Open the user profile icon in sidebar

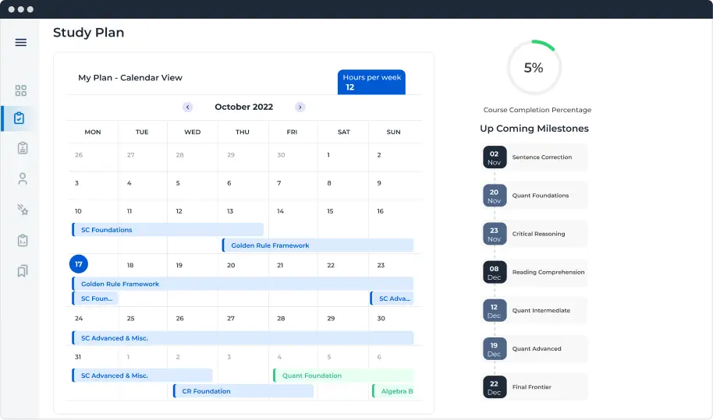click(23, 178)
